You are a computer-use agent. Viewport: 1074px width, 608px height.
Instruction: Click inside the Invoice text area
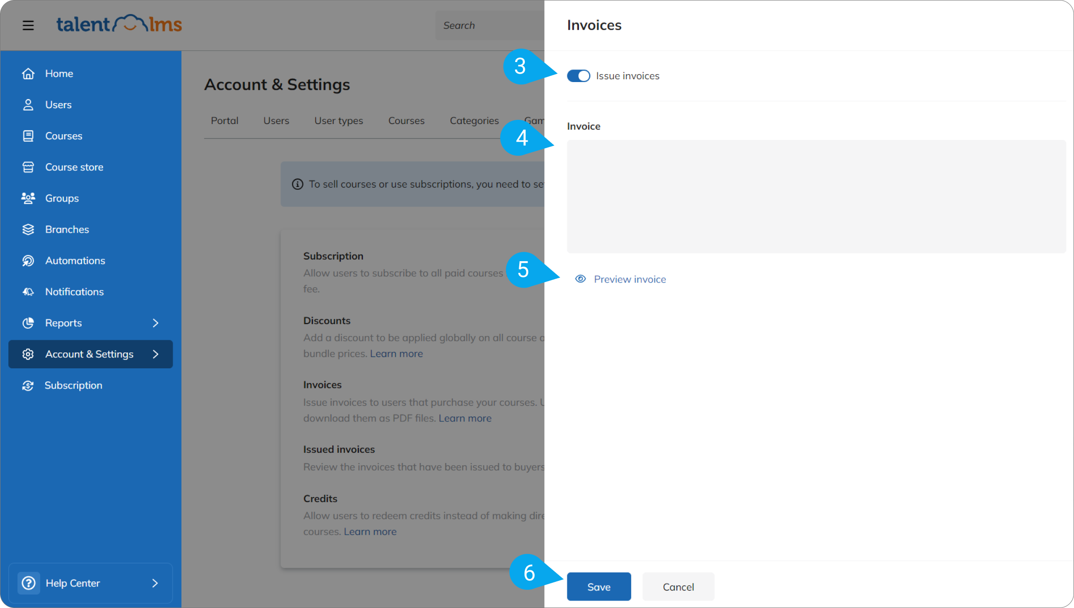point(816,197)
